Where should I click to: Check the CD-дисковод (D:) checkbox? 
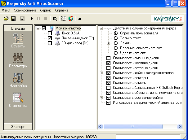(x=50, y=43)
